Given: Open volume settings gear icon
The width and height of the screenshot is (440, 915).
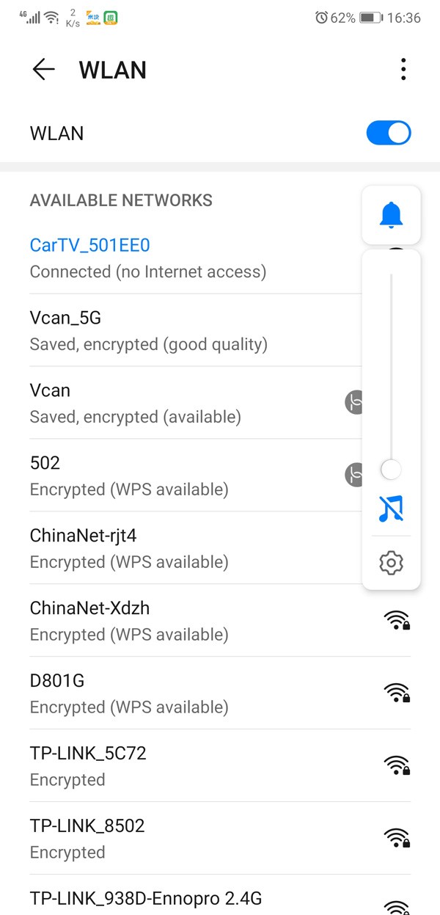Looking at the screenshot, I should point(391,563).
